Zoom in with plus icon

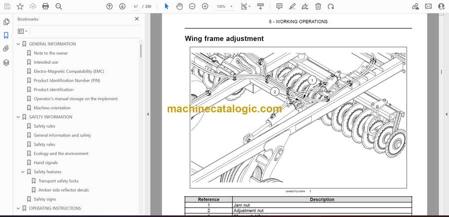[205, 6]
